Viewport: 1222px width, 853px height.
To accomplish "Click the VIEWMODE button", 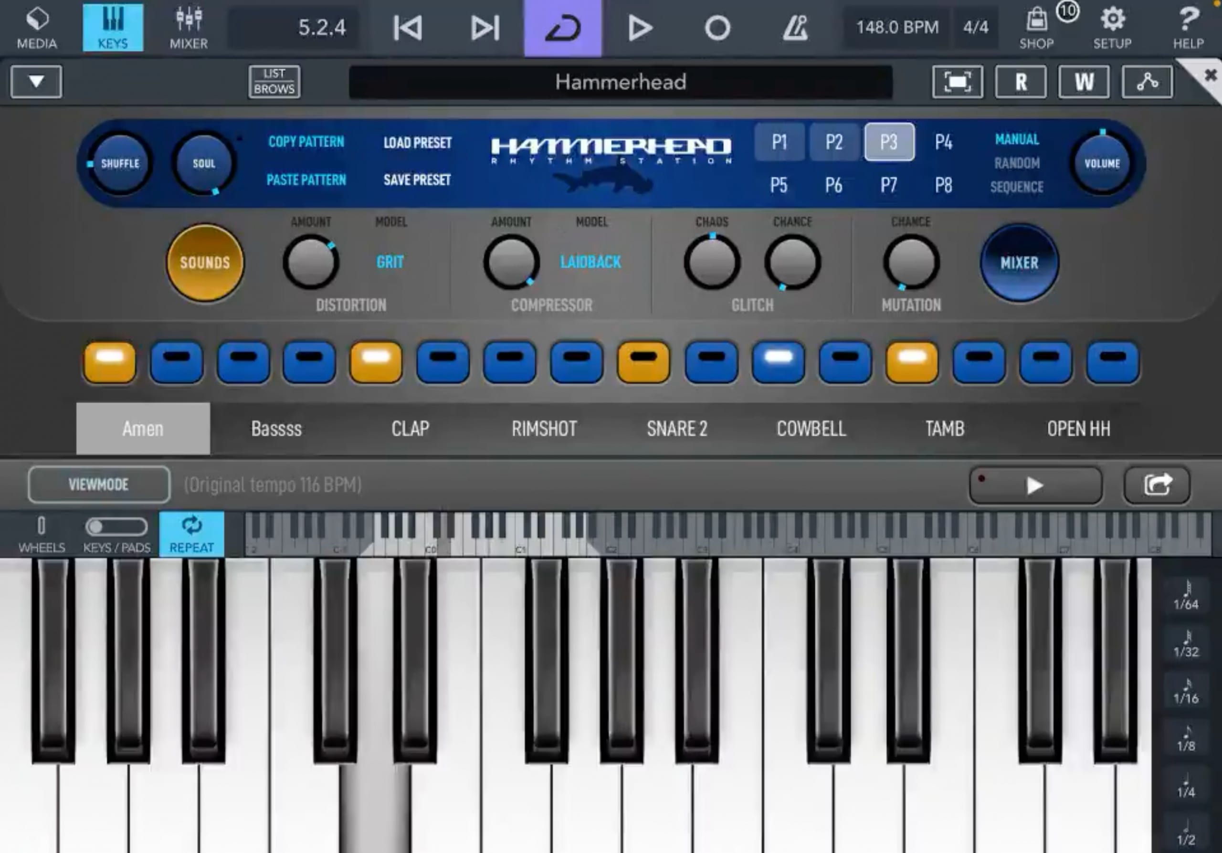I will click(x=99, y=484).
